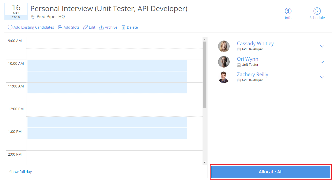Click the calendar scrollbar down arrow
The image size is (336, 185).
pos(205,162)
